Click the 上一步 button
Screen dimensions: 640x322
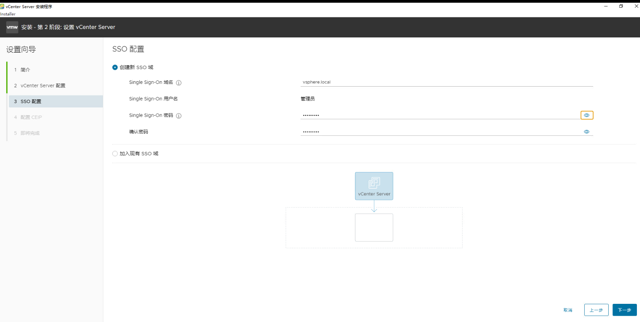coord(596,310)
